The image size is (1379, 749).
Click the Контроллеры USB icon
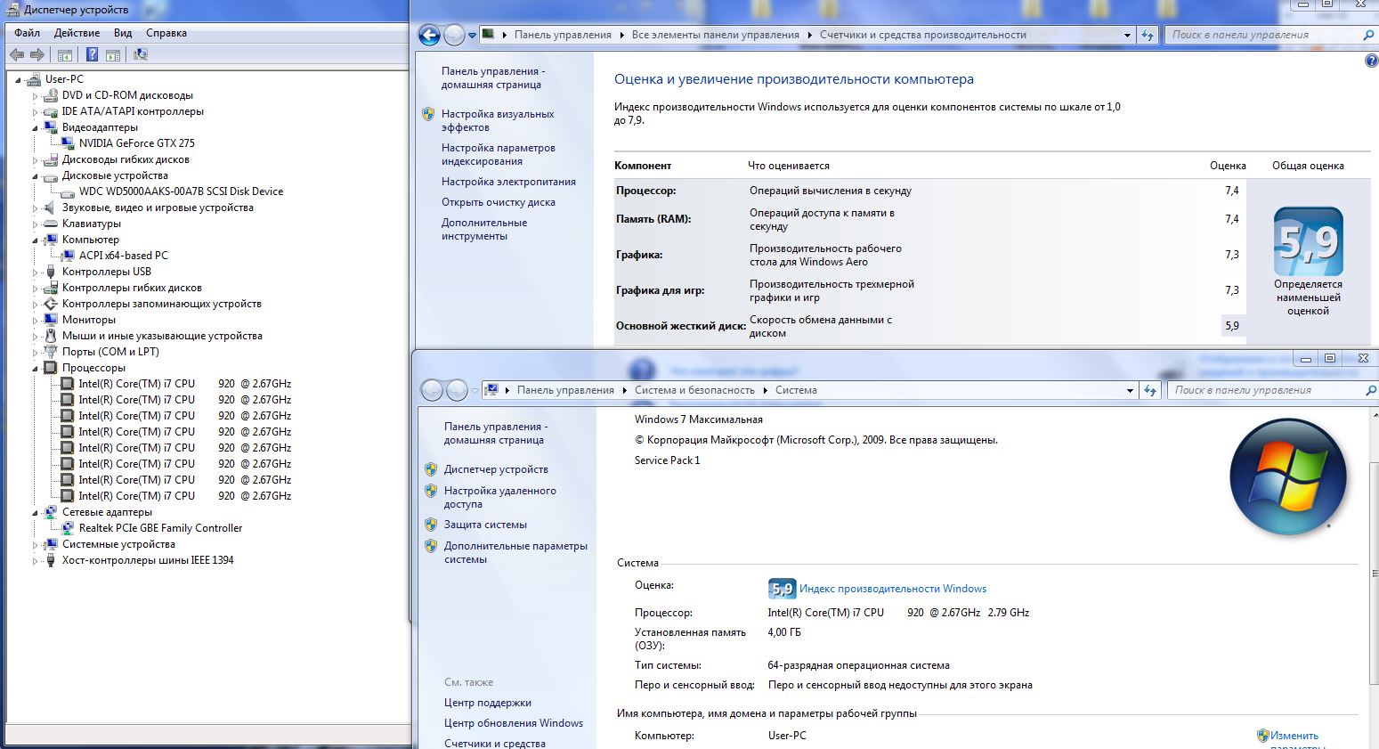click(51, 272)
